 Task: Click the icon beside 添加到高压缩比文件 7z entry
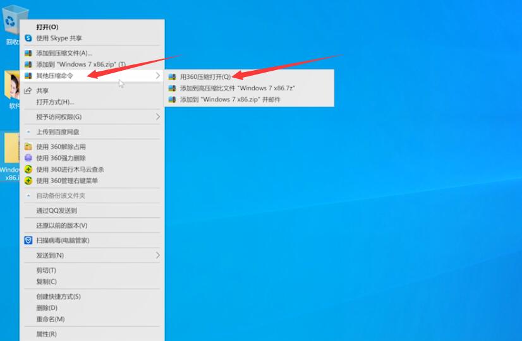coord(172,88)
